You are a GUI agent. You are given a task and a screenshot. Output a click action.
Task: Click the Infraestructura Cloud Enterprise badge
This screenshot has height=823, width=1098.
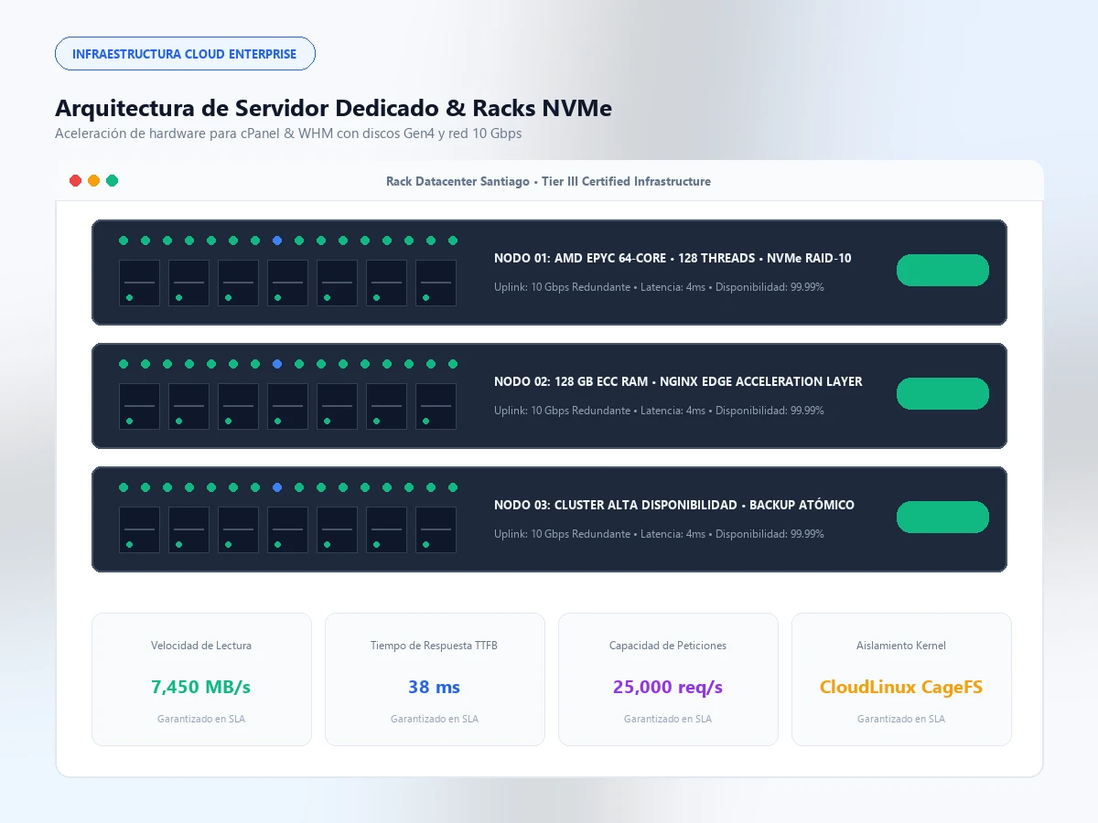185,54
